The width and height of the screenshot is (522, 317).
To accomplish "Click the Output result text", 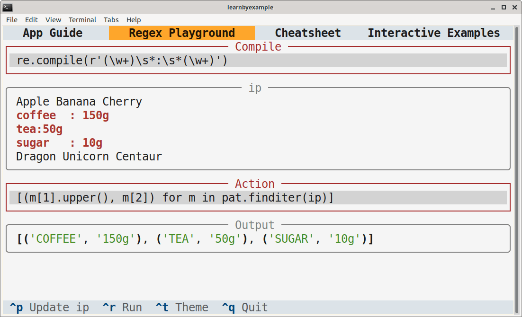I will point(195,239).
